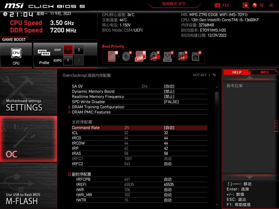Collapse the 副时序配置 section
The image size is (279, 209).
click(x=69, y=174)
